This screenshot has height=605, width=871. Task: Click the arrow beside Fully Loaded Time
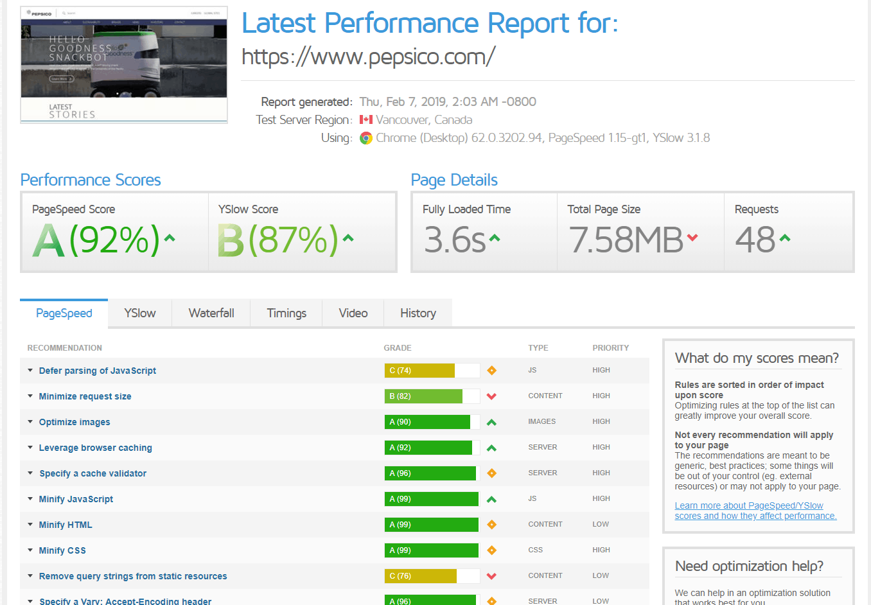pyautogui.click(x=495, y=238)
